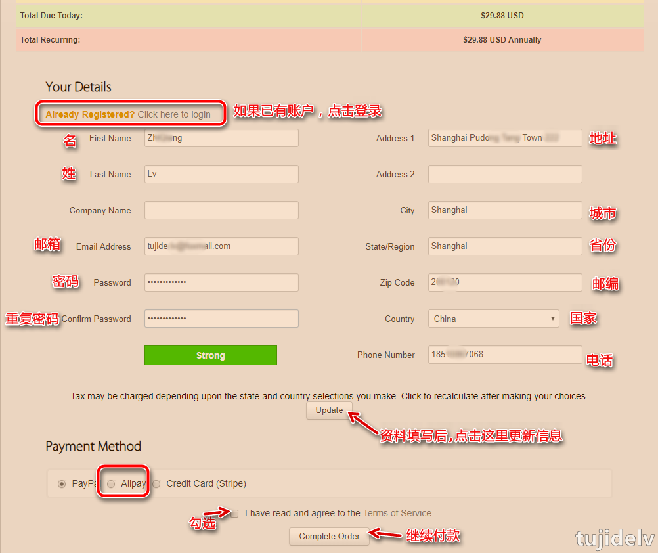658x553 pixels.
Task: Check the agree to Terms checkbox
Action: pos(234,514)
